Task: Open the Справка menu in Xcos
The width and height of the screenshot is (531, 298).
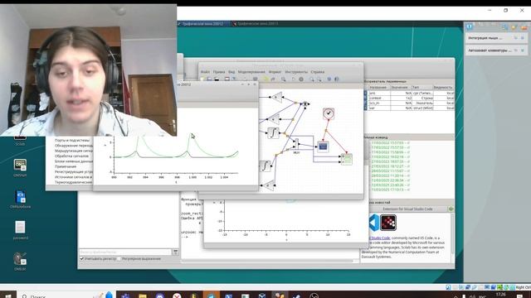Action: click(317, 72)
